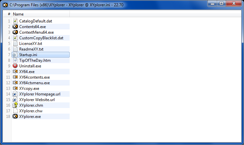Click the XY64.exe orange icon

pos(15,71)
